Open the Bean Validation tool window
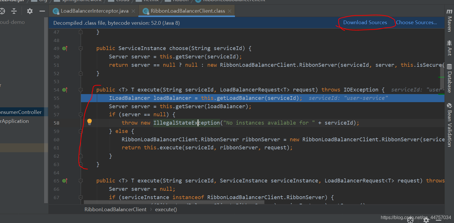Image resolution: width=454 pixels, height=223 pixels. pos(449,125)
